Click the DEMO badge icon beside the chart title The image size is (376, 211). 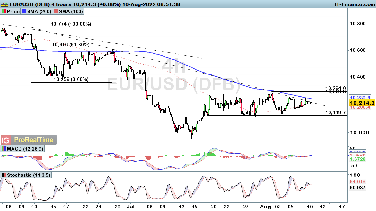pos(4,4)
